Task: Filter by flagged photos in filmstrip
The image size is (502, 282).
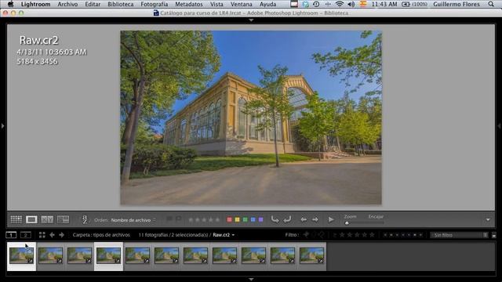Action: pyautogui.click(x=307, y=235)
